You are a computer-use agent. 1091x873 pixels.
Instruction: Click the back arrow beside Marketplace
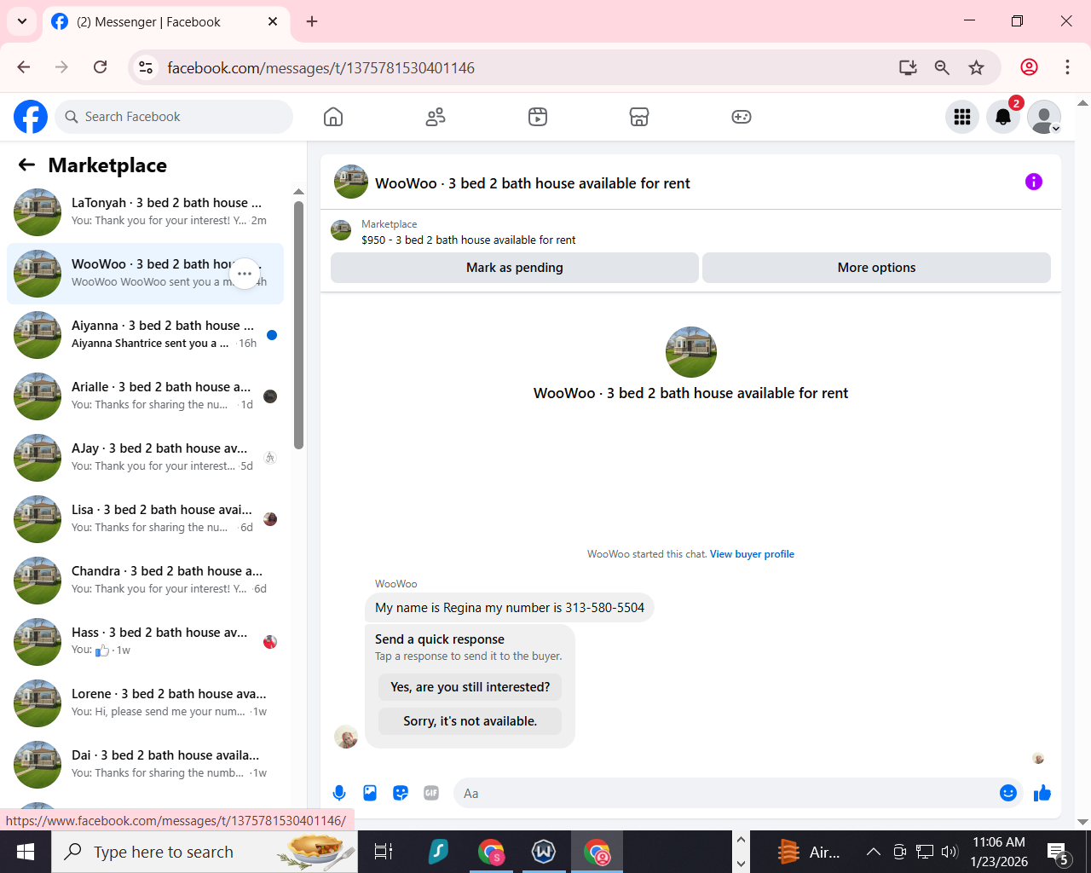coord(27,165)
